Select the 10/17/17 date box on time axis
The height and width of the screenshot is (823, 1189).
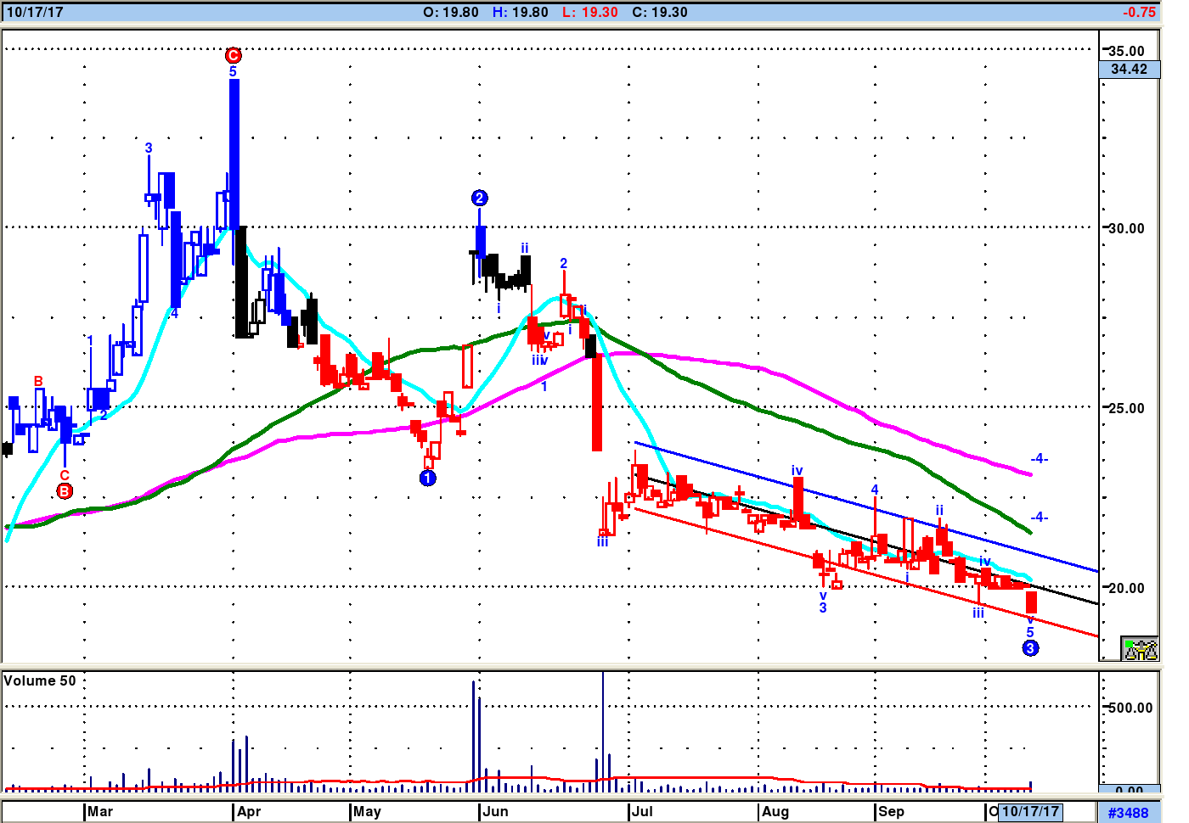(1030, 811)
